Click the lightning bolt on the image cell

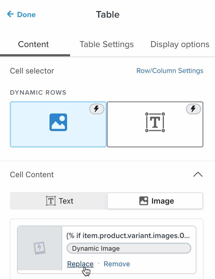(x=96, y=109)
